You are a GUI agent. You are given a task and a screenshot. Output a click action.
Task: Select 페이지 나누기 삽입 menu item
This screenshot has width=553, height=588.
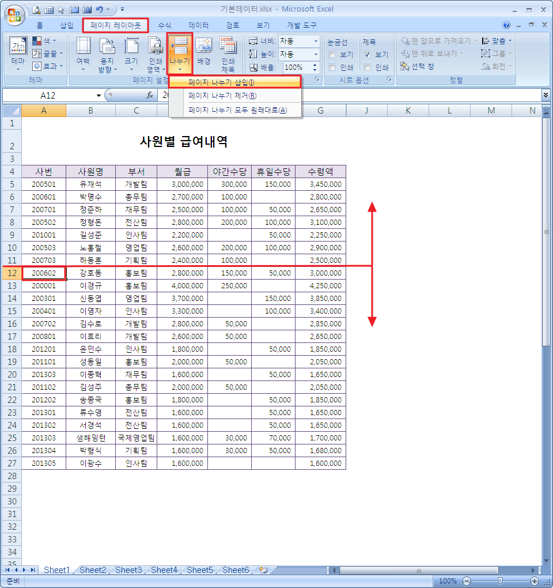[x=221, y=82]
